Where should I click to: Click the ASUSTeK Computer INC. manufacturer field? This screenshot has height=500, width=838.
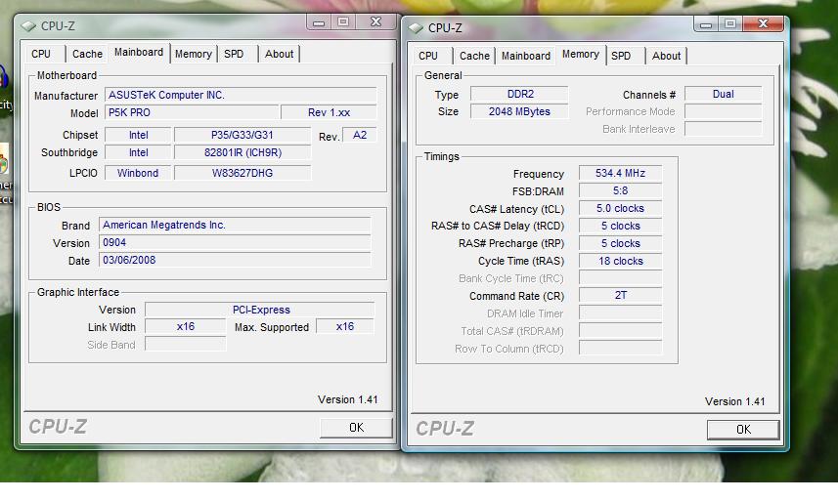(x=238, y=96)
